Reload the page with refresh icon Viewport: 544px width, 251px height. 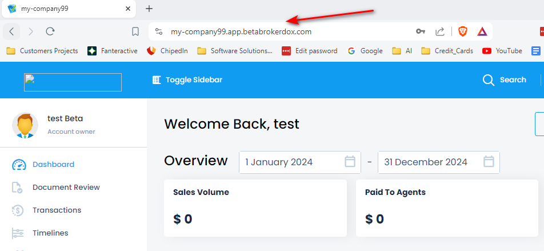click(x=50, y=31)
